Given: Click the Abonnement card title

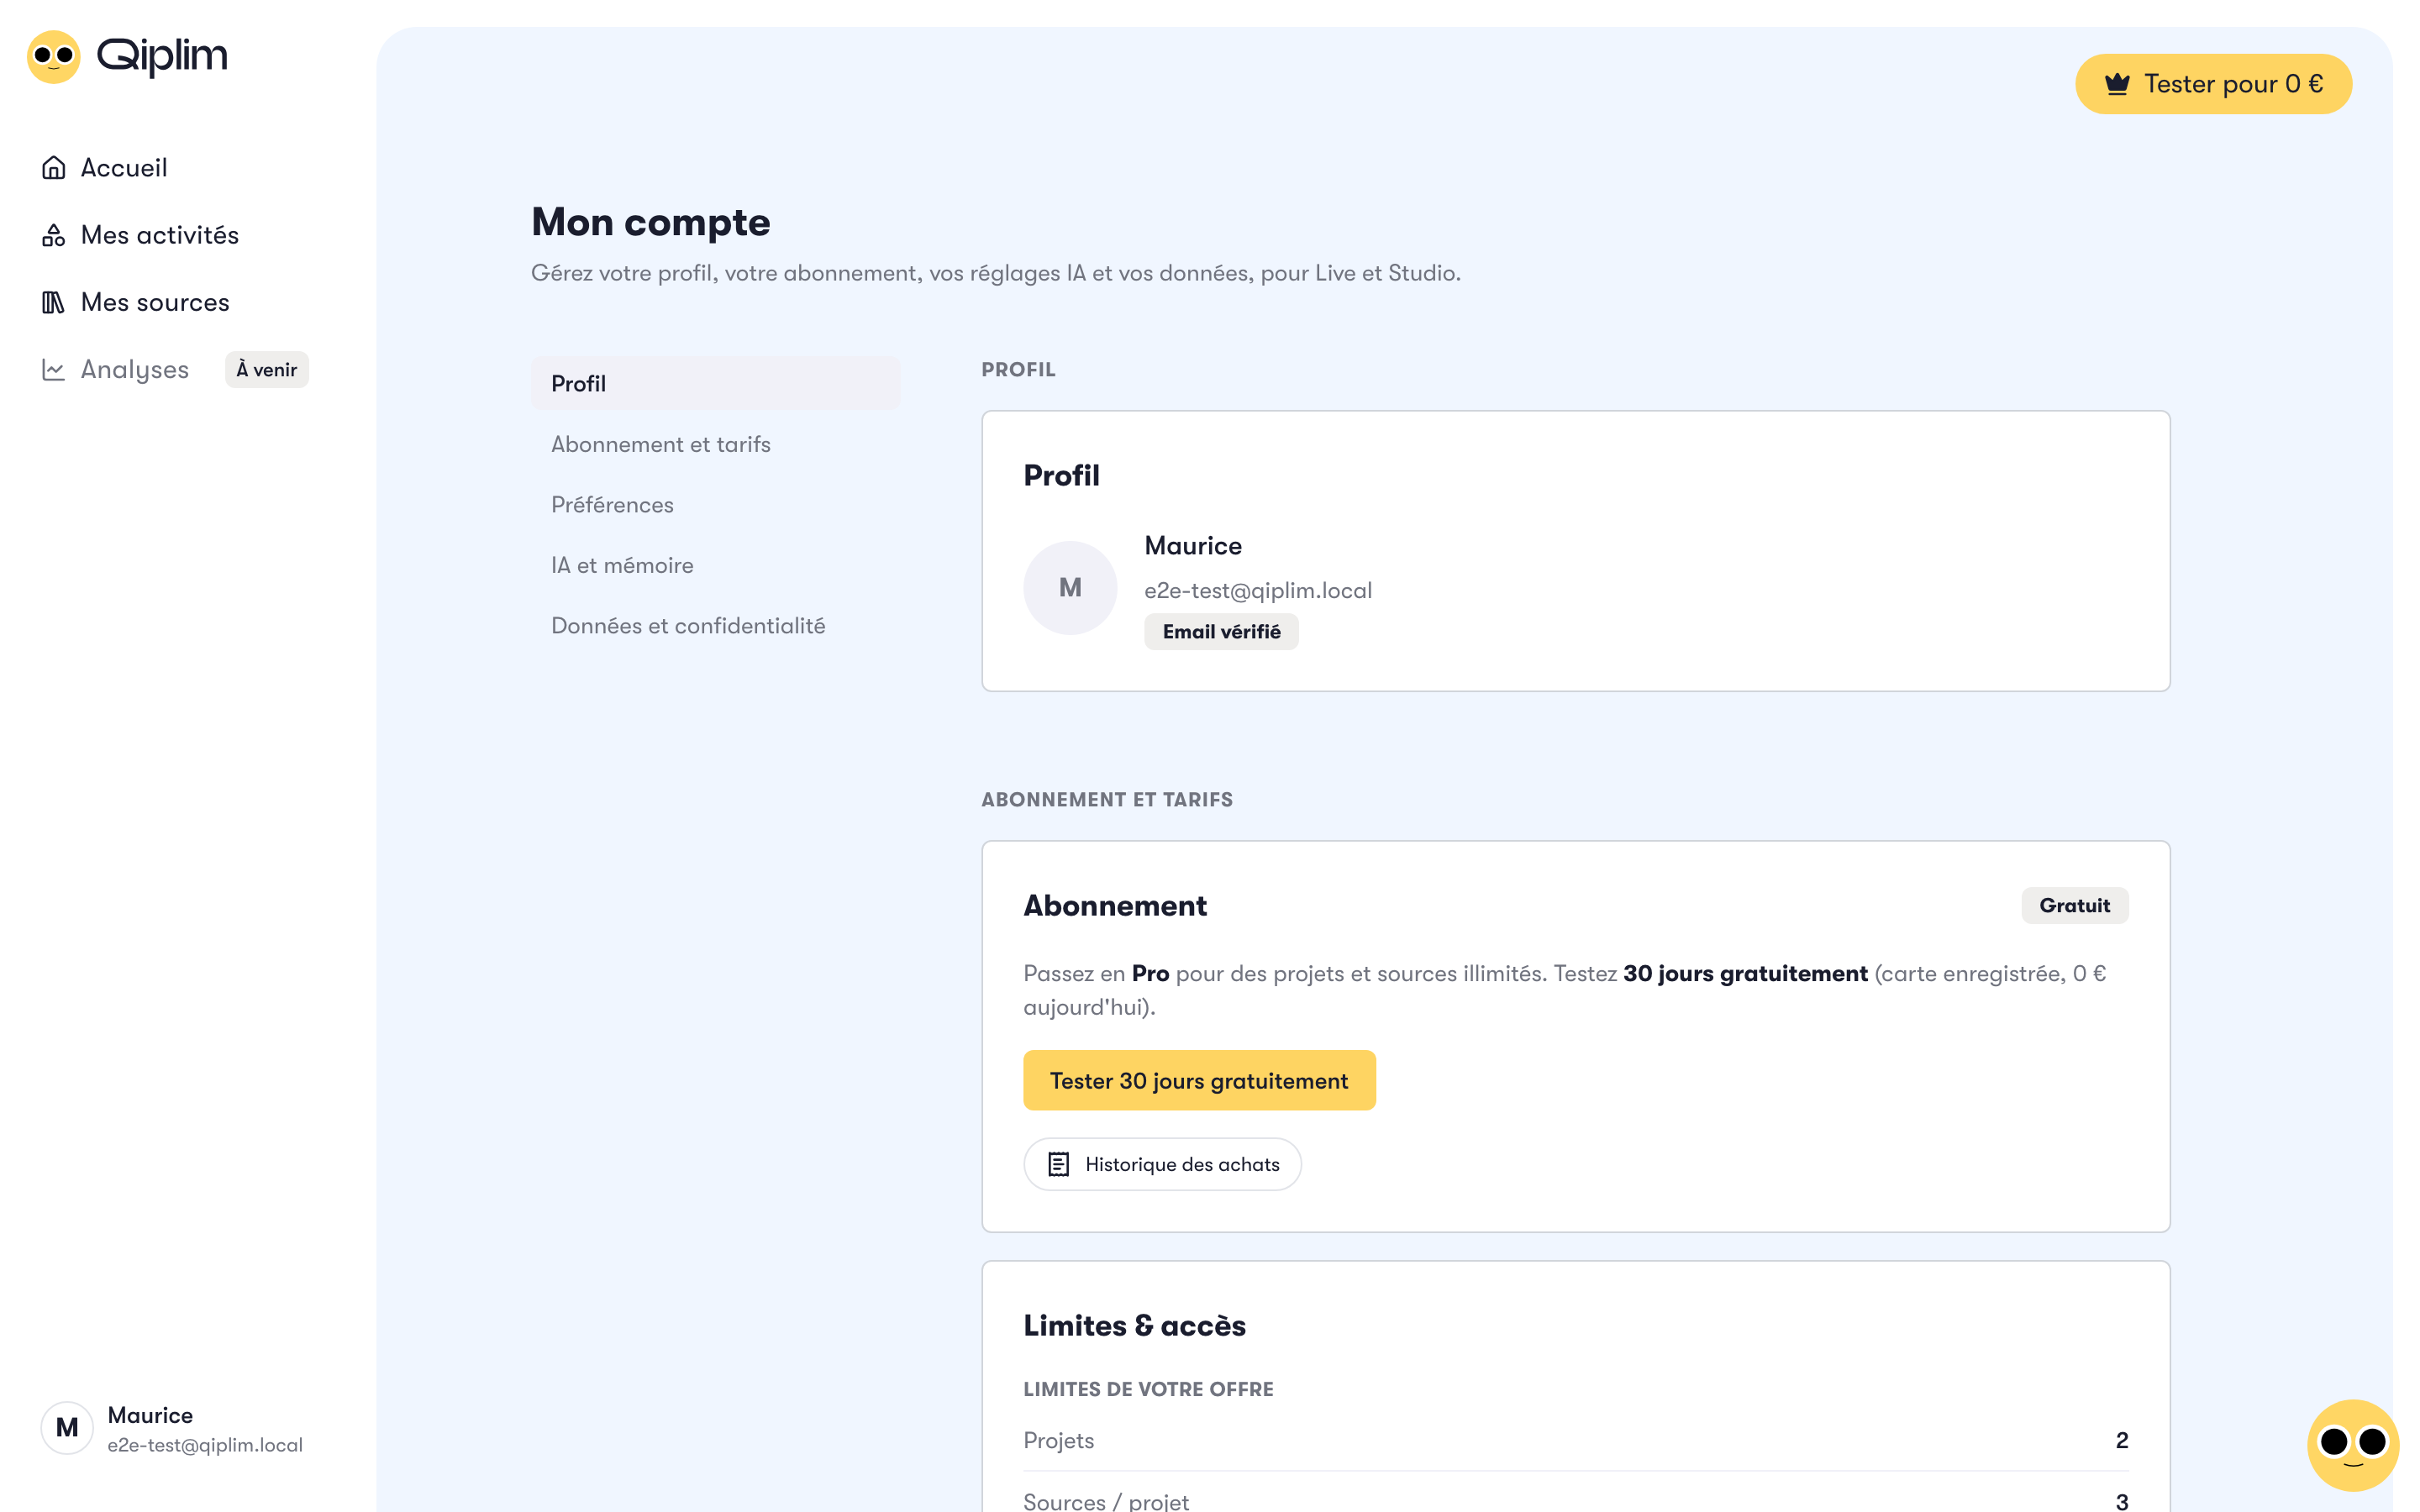Looking at the screenshot, I should 1115,905.
